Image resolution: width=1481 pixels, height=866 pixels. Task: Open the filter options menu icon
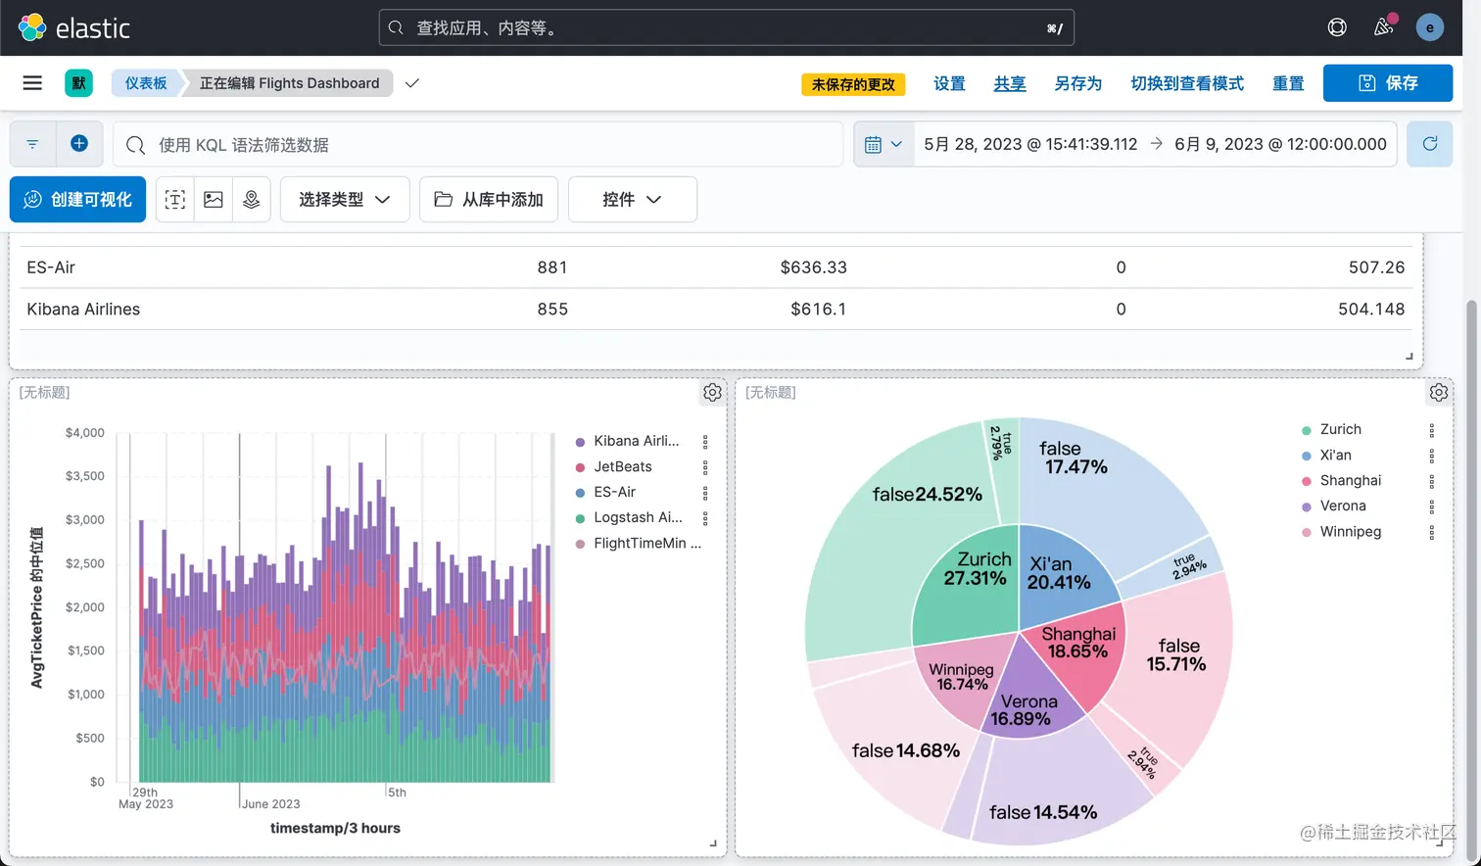[x=32, y=144]
